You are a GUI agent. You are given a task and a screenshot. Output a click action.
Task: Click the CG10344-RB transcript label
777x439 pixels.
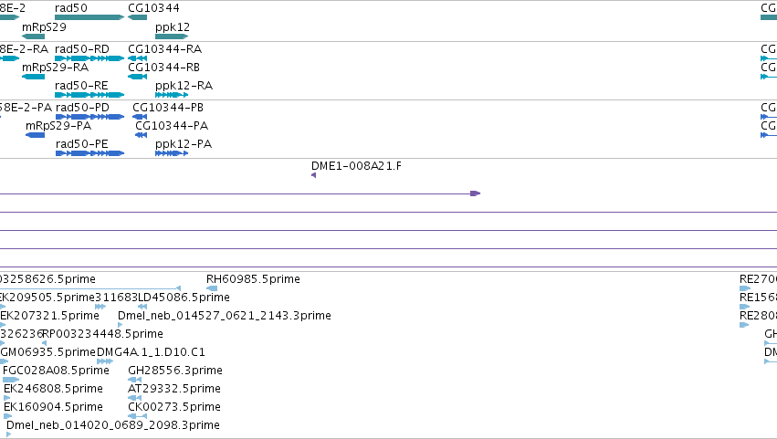[164, 68]
